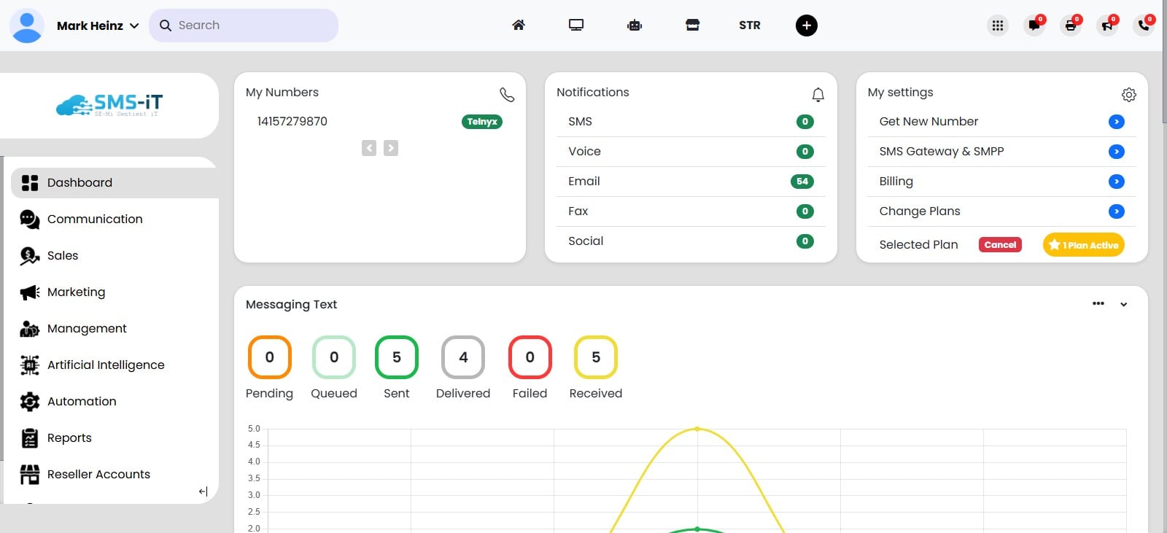Open the storefront icon in top bar
Screen dimensions: 1167x533
[692, 26]
